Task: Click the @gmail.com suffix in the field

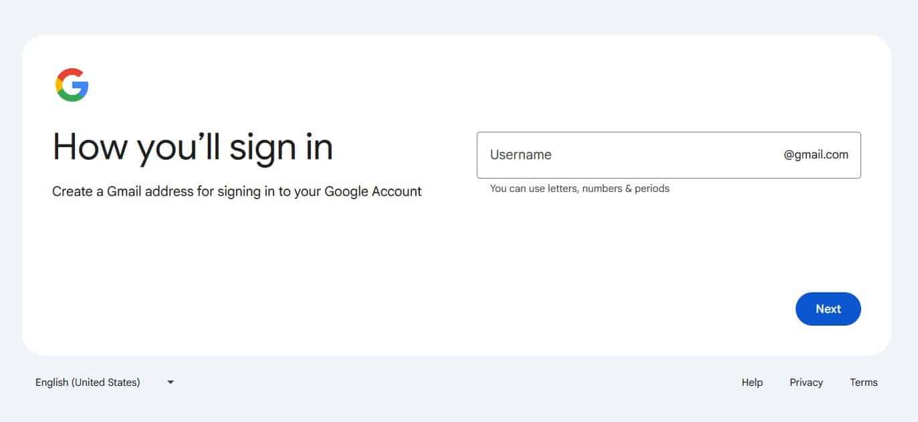Action: click(x=816, y=155)
